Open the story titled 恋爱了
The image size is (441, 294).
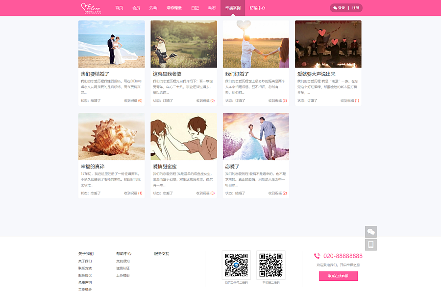[232, 167]
